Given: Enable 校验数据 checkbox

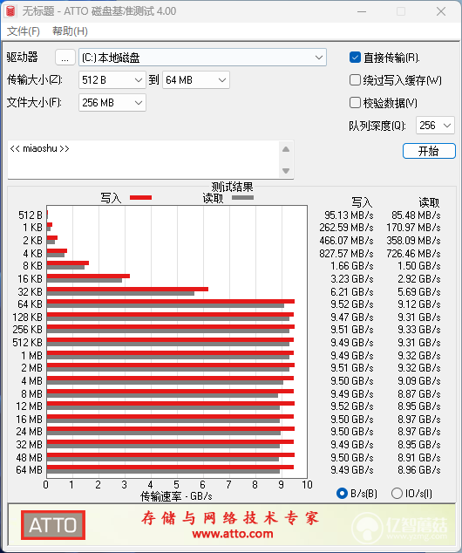Looking at the screenshot, I should 355,103.
